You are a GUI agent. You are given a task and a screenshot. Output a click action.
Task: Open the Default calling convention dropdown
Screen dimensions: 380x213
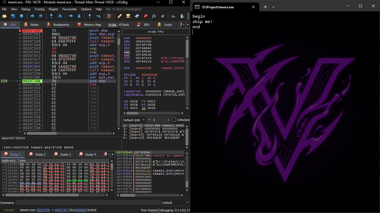point(134,120)
